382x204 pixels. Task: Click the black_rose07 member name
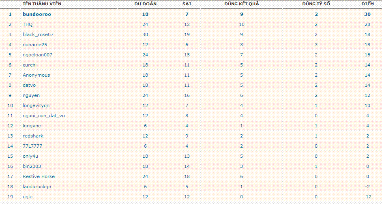pos(38,34)
